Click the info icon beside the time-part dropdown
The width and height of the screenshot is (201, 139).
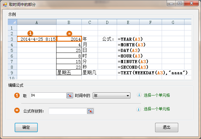[139, 95]
